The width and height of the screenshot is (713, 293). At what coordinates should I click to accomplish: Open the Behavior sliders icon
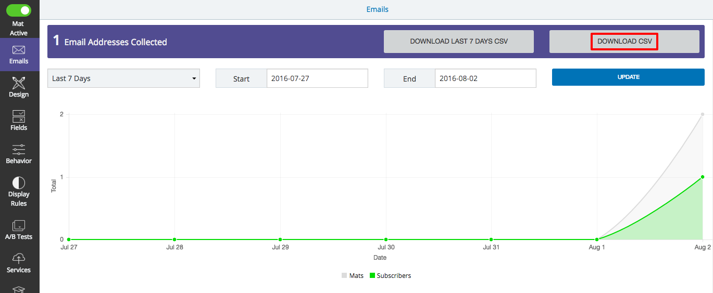click(19, 150)
